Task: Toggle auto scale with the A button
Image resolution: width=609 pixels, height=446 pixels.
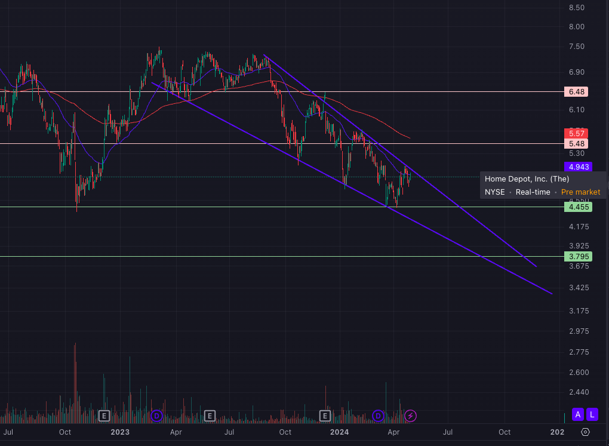Action: coord(577,414)
